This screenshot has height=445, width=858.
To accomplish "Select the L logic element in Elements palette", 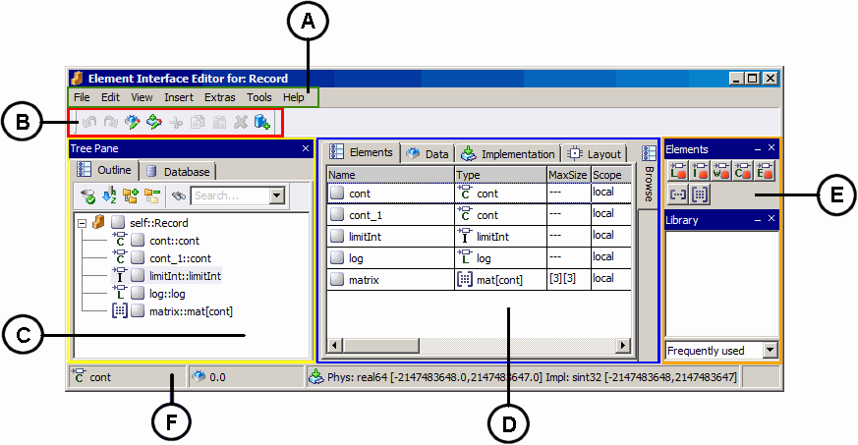I will point(678,171).
